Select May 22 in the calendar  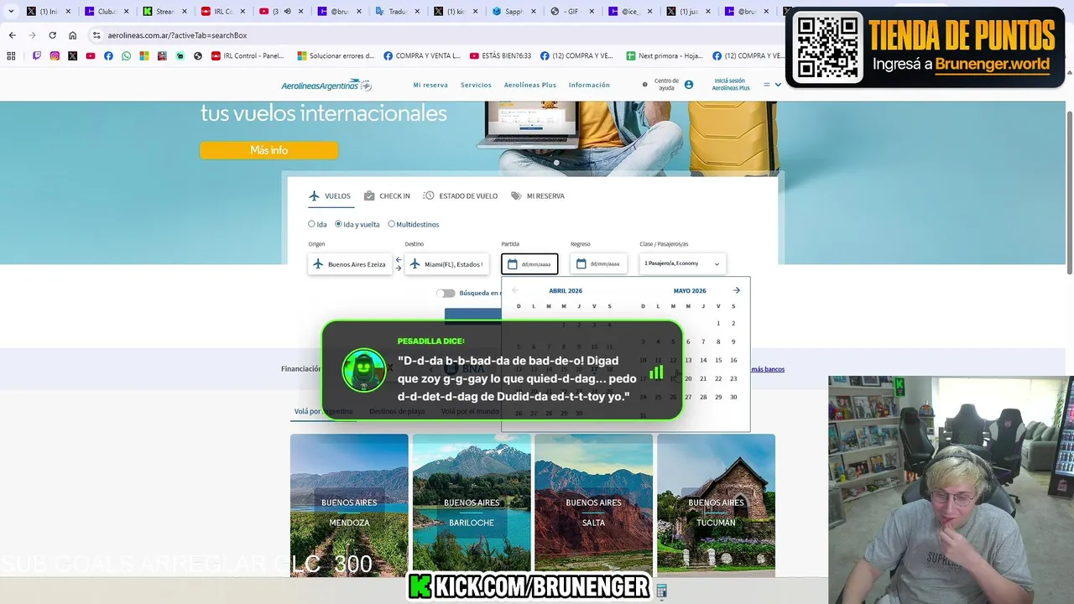[718, 378]
